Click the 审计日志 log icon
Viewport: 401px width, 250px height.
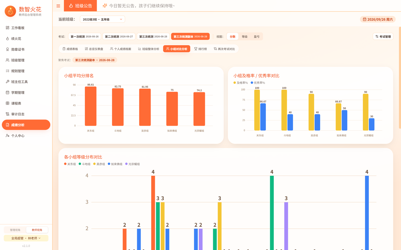tap(8, 114)
